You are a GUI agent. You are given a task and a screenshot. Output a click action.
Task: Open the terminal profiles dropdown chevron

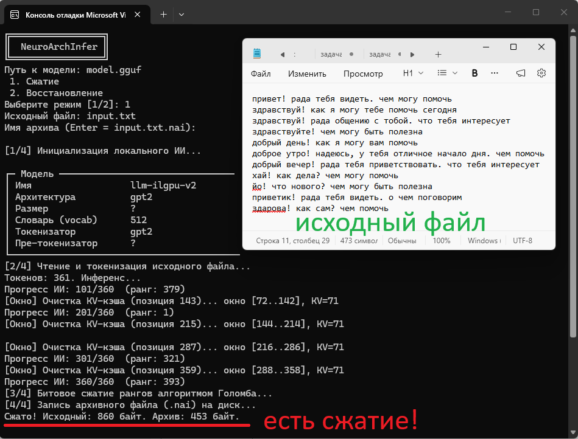pos(182,15)
